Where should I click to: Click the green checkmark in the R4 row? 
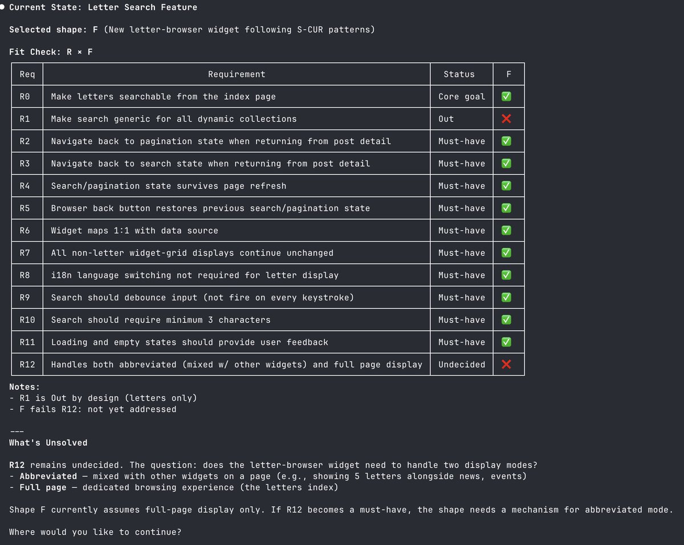pyautogui.click(x=506, y=186)
